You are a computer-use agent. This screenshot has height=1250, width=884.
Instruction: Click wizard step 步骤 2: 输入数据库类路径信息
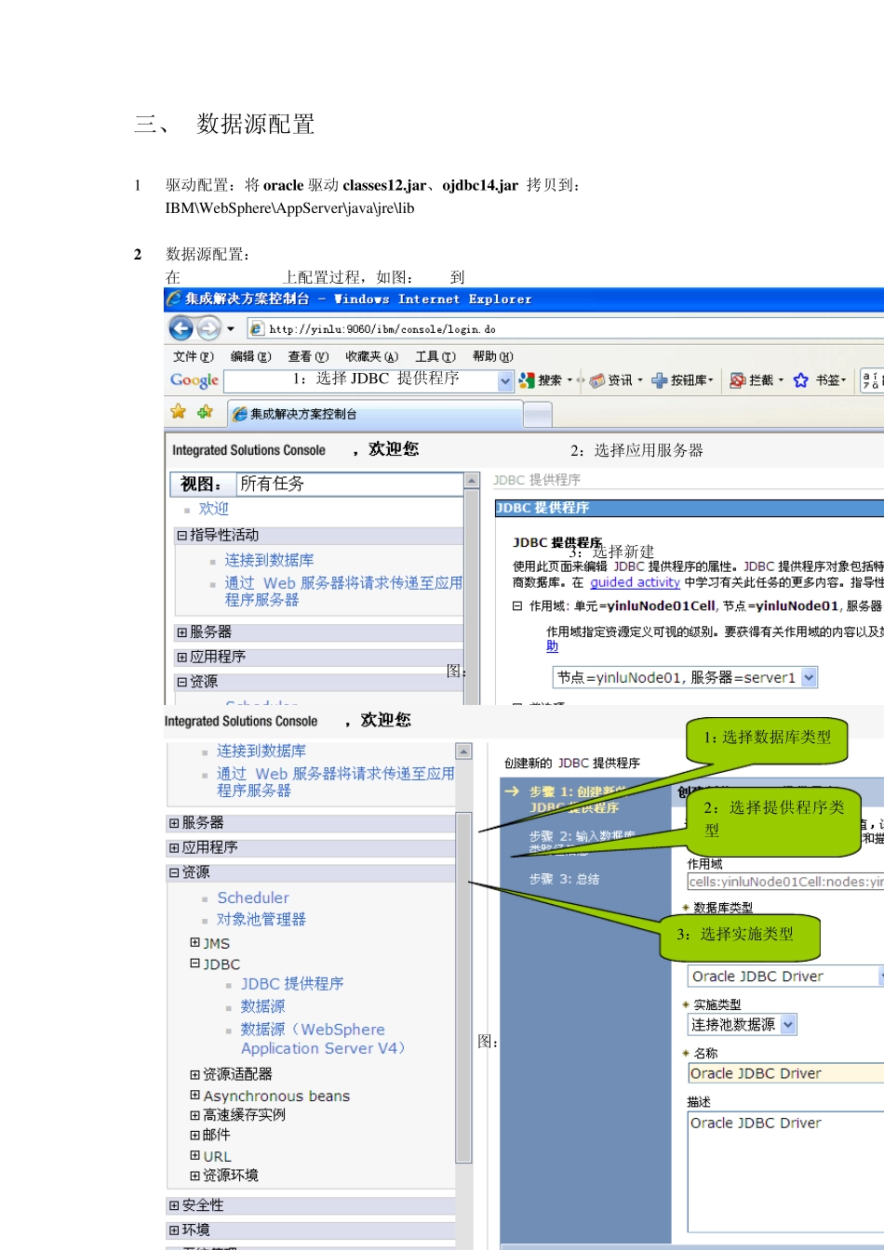point(582,842)
